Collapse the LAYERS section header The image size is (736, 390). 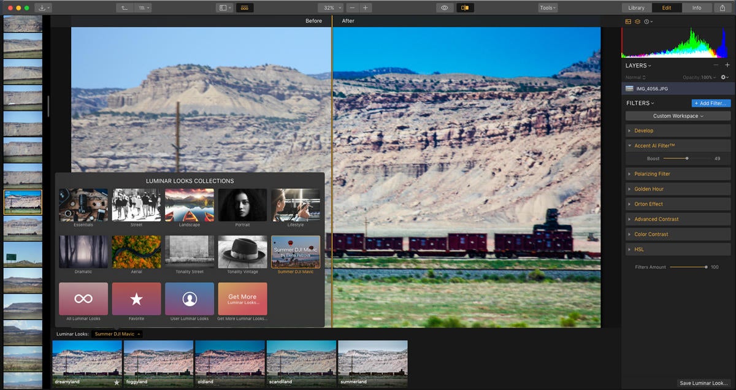click(638, 66)
